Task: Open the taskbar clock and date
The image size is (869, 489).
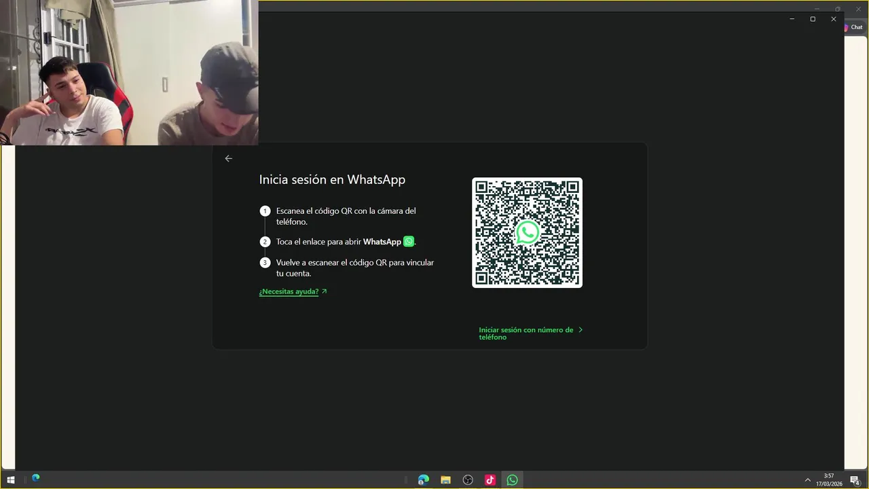Action: coord(829,480)
